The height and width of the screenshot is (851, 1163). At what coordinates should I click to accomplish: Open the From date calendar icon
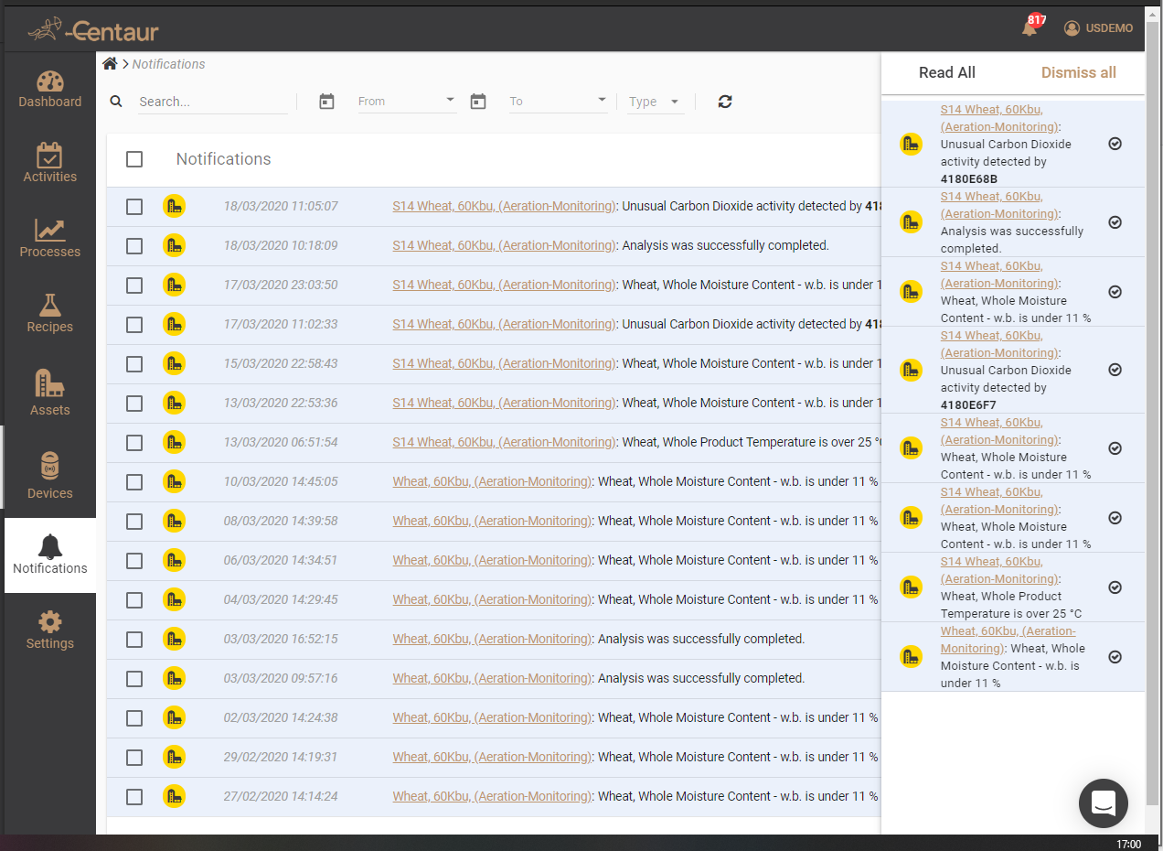[326, 102]
